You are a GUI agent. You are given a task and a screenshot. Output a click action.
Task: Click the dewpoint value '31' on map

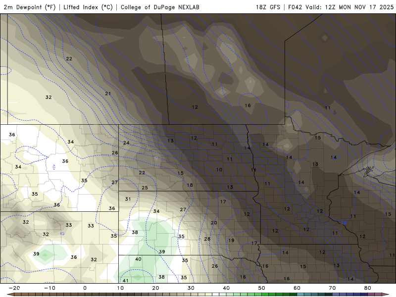(x=128, y=199)
